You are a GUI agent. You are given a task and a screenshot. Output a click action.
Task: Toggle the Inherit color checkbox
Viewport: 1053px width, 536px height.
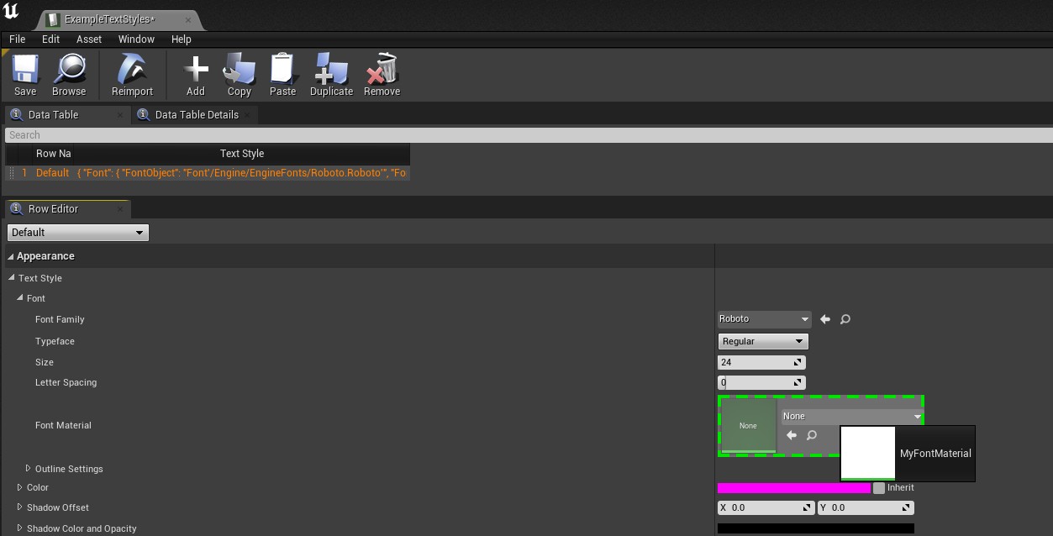tap(879, 488)
